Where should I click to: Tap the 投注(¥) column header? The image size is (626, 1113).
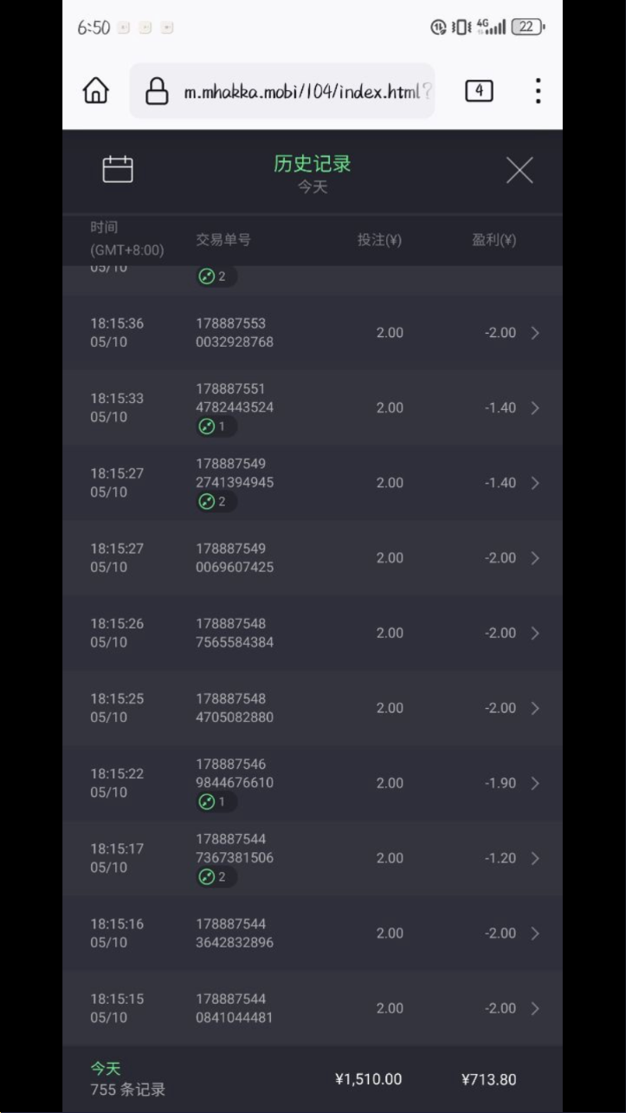pyautogui.click(x=379, y=240)
